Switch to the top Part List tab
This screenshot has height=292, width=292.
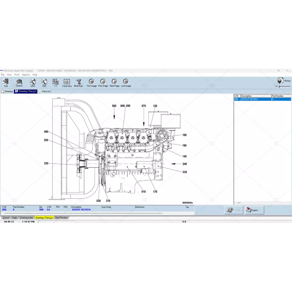(x=45, y=92)
